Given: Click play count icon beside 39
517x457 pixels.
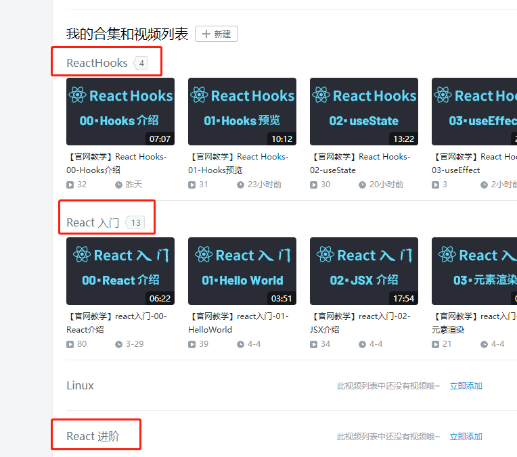Looking at the screenshot, I should (192, 344).
